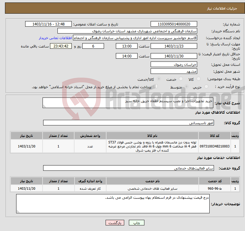
Task: Click the remaining time field 23:43:42
Action: 61,46
